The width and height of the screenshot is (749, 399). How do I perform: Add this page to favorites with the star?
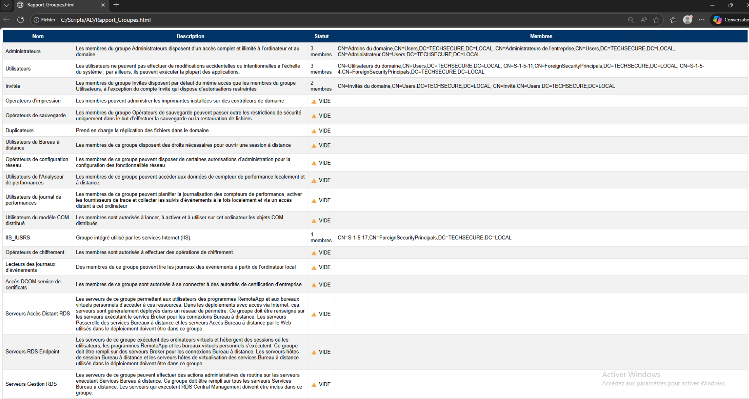click(x=656, y=20)
